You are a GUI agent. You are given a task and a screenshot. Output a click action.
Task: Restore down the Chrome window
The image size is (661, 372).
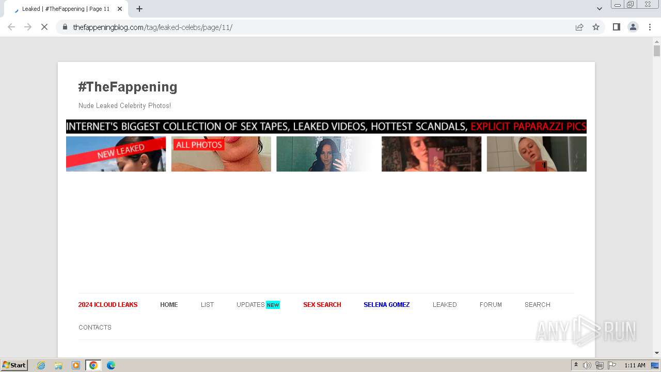631,5
